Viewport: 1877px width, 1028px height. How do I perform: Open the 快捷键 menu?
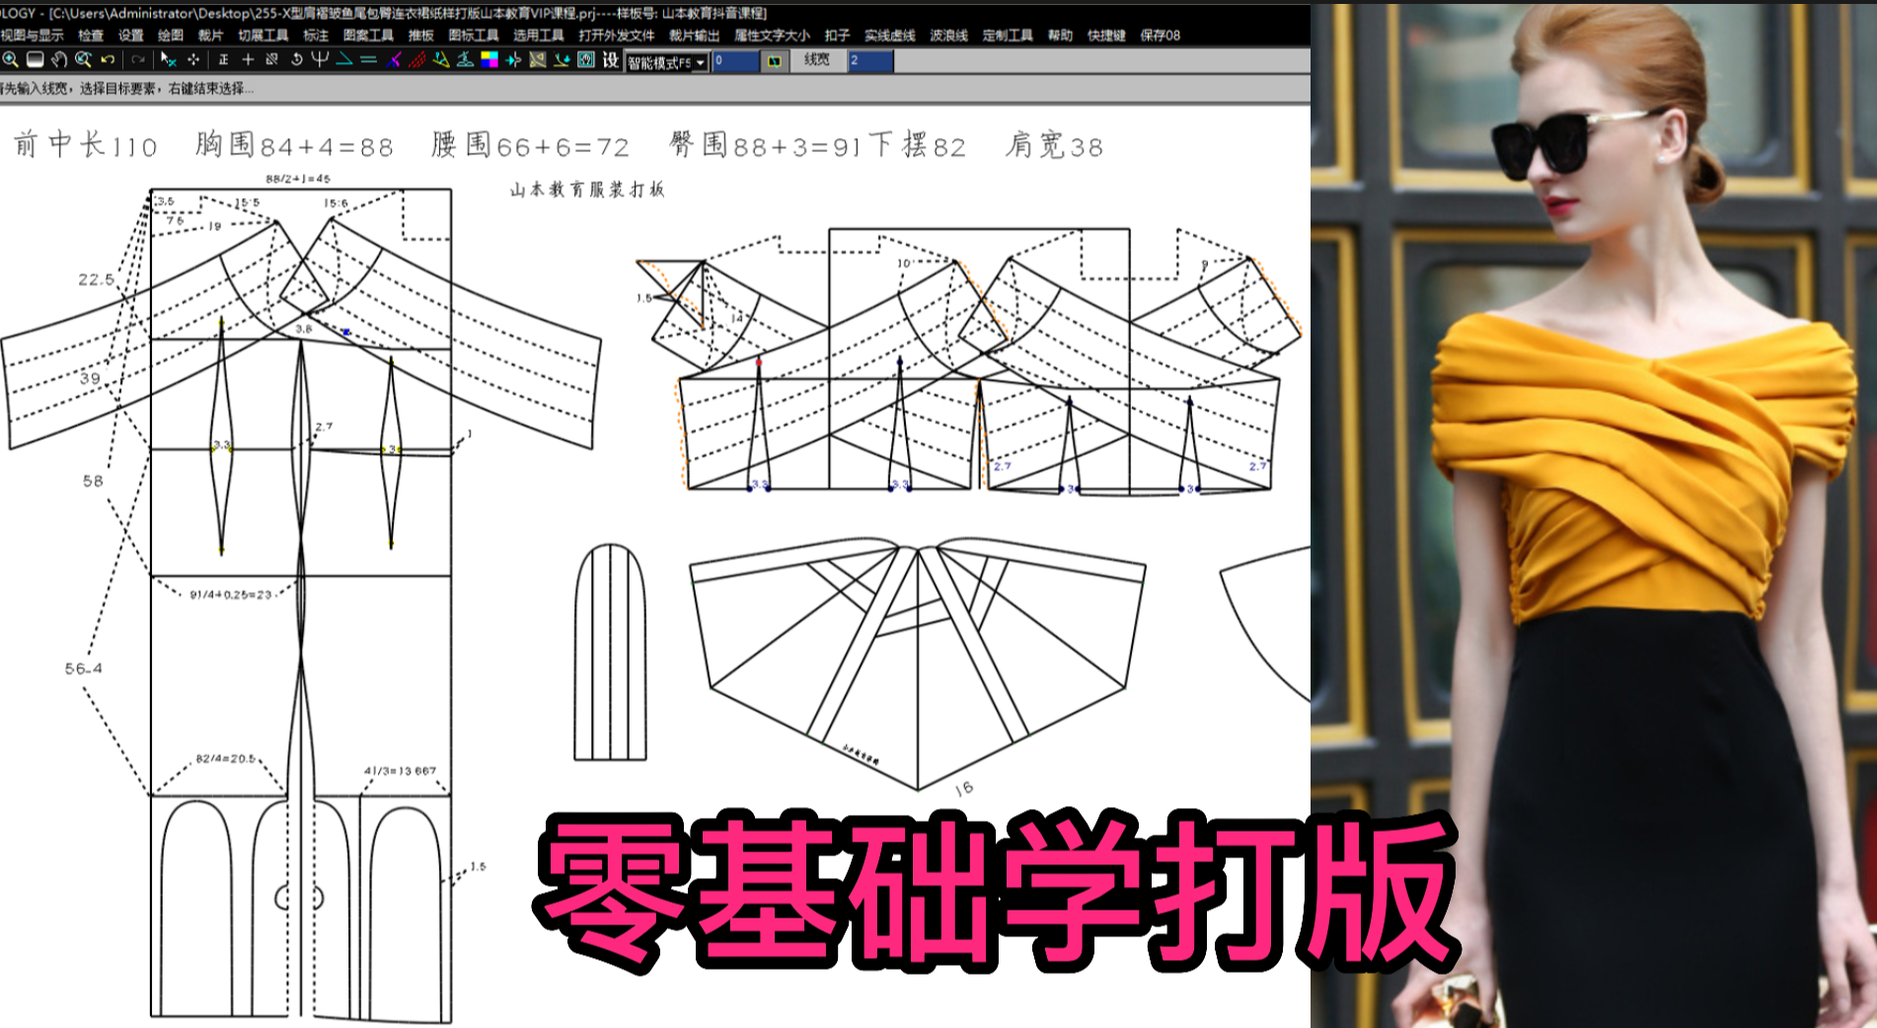click(1106, 35)
